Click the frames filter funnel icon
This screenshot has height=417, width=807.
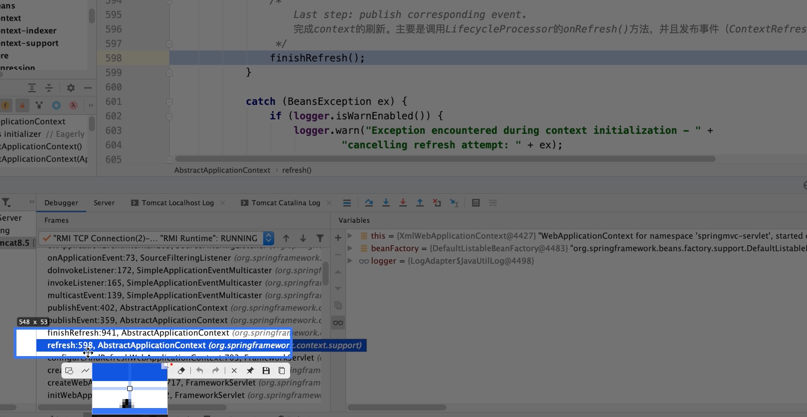[x=320, y=238]
